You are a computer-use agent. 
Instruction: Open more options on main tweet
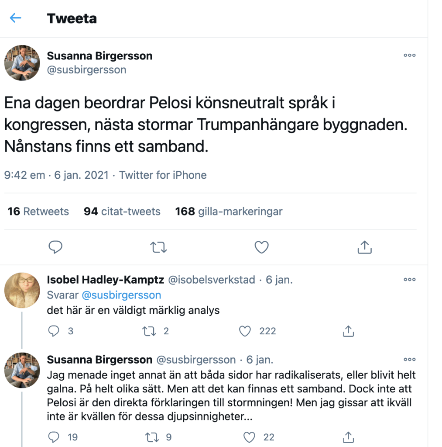409,55
